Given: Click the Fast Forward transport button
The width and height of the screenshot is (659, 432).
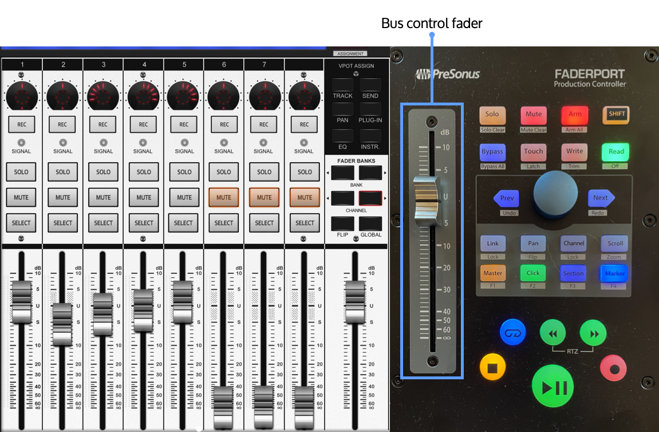Looking at the screenshot, I should [x=593, y=333].
